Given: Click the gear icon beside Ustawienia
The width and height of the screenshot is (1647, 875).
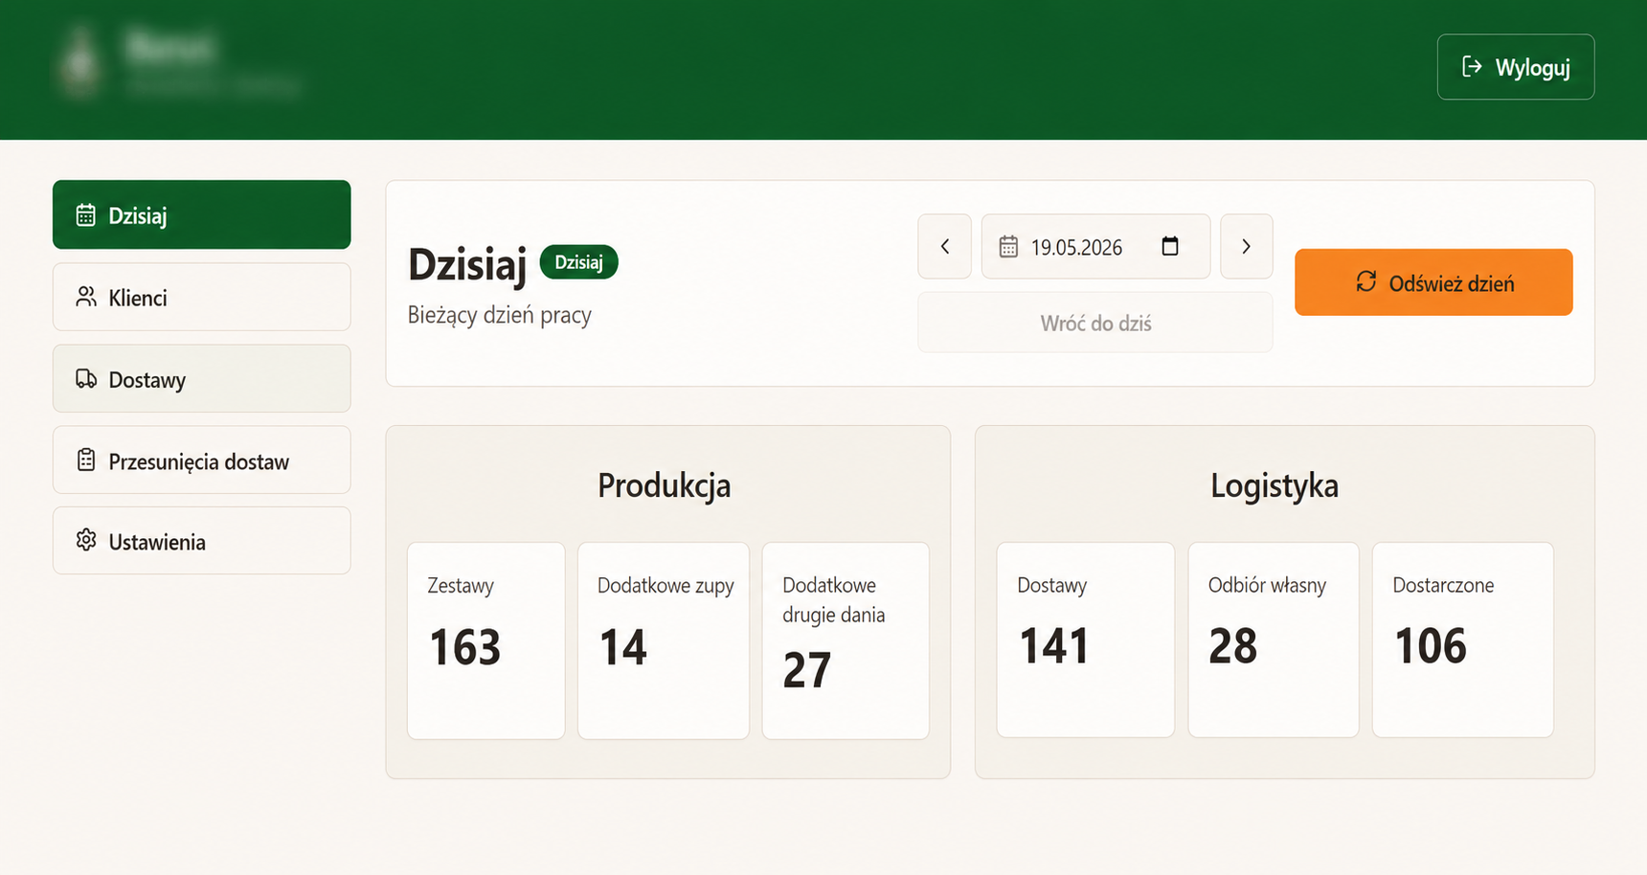Looking at the screenshot, I should [x=86, y=540].
